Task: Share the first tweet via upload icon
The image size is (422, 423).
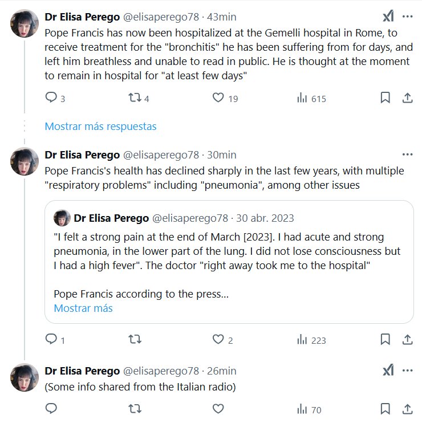Action: tap(407, 98)
